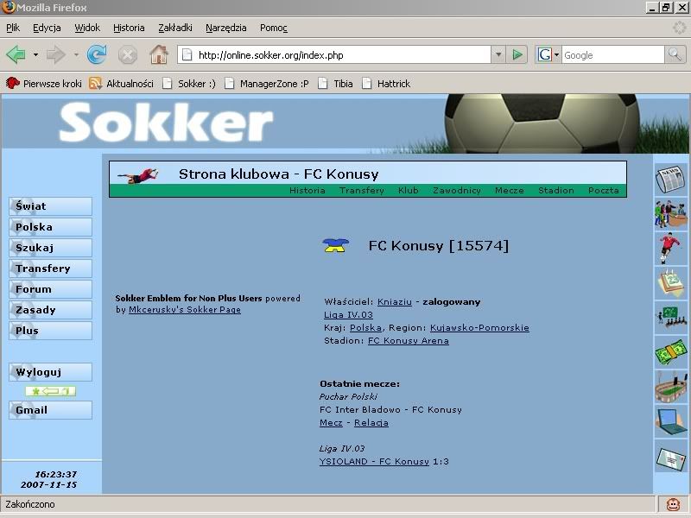The image size is (691, 518).
Task: Click the green star arrows icon below Wyloguj
Action: click(50, 391)
